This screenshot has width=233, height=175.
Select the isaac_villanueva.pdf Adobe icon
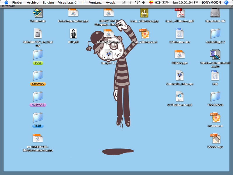(x=180, y=13)
